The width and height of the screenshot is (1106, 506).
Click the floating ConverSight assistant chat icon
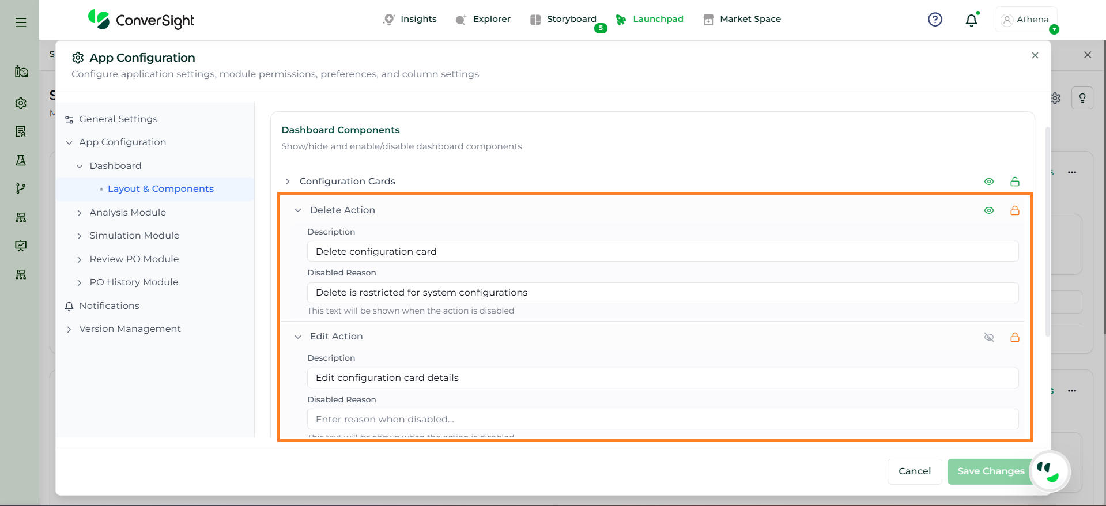(x=1049, y=471)
